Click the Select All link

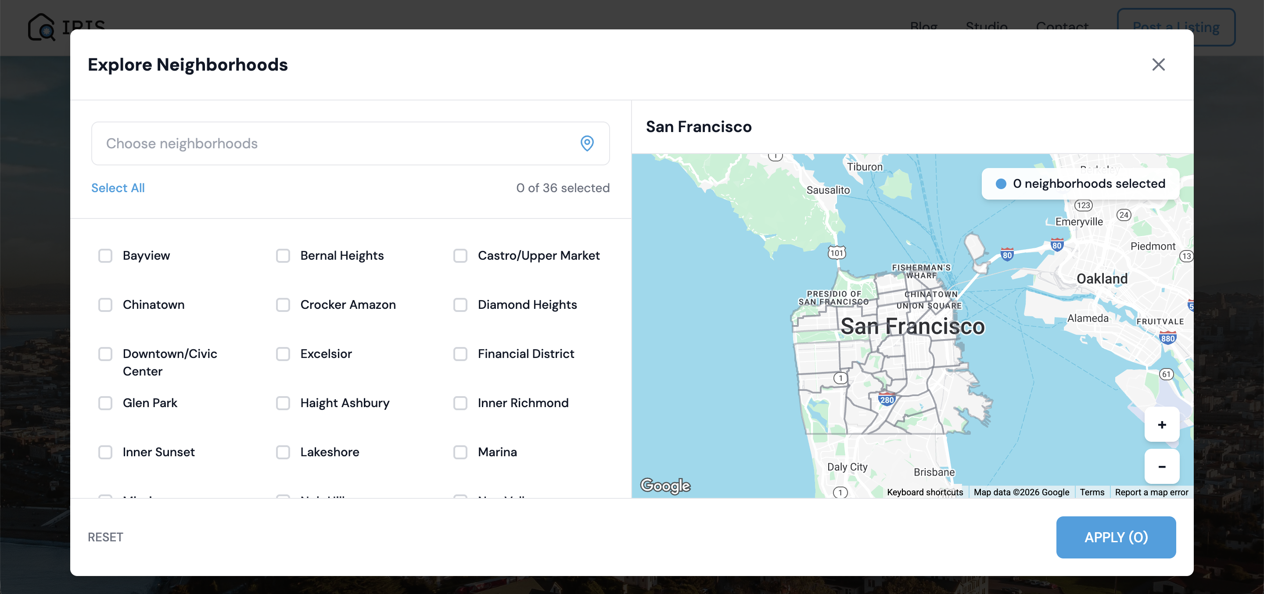coord(118,188)
